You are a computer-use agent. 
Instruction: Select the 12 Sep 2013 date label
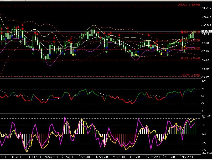pyautogui.click(x=103, y=157)
